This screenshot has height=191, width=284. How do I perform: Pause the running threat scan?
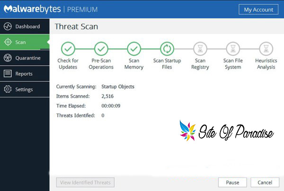pyautogui.click(x=232, y=182)
